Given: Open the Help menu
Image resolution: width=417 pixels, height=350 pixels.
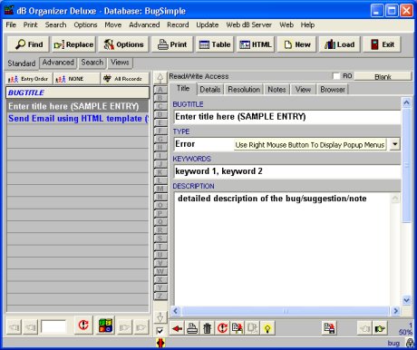Looking at the screenshot, I should click(x=307, y=24).
